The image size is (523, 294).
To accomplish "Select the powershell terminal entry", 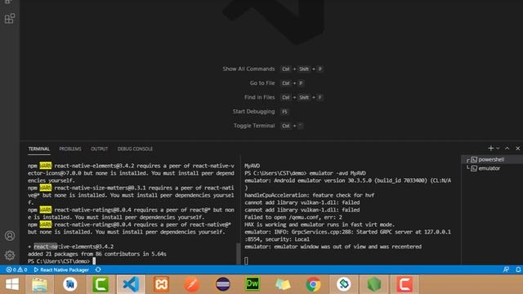I will [492, 160].
